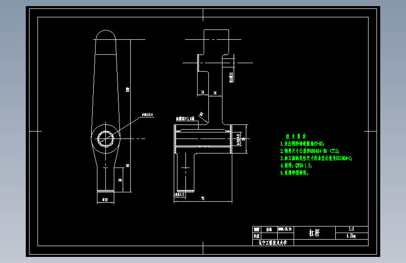Select the '14±0.6' dimension at bottom

point(179,194)
